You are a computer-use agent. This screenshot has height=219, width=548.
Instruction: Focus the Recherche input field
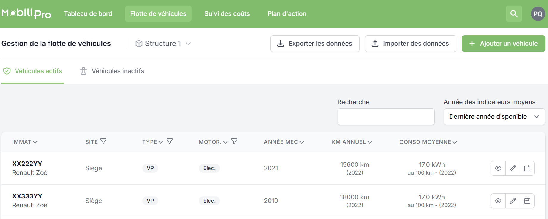coord(386,117)
